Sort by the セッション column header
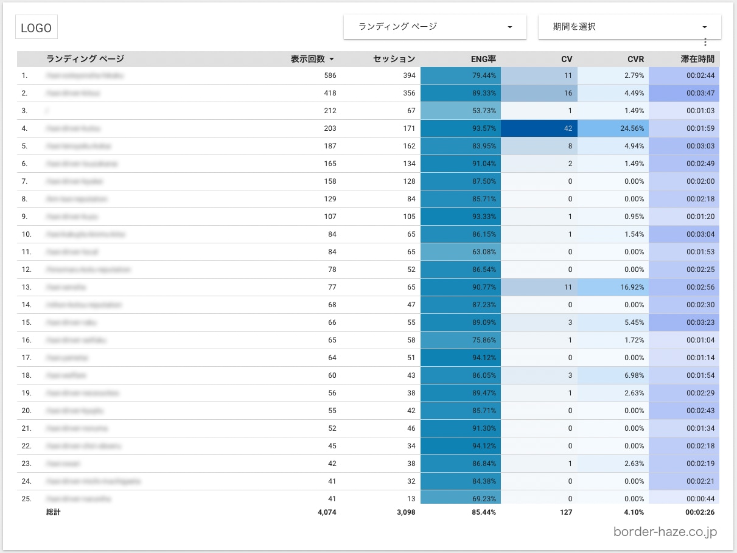The width and height of the screenshot is (737, 553). tap(394, 59)
